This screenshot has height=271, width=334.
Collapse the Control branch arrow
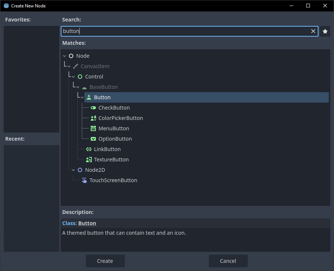pyautogui.click(x=74, y=77)
